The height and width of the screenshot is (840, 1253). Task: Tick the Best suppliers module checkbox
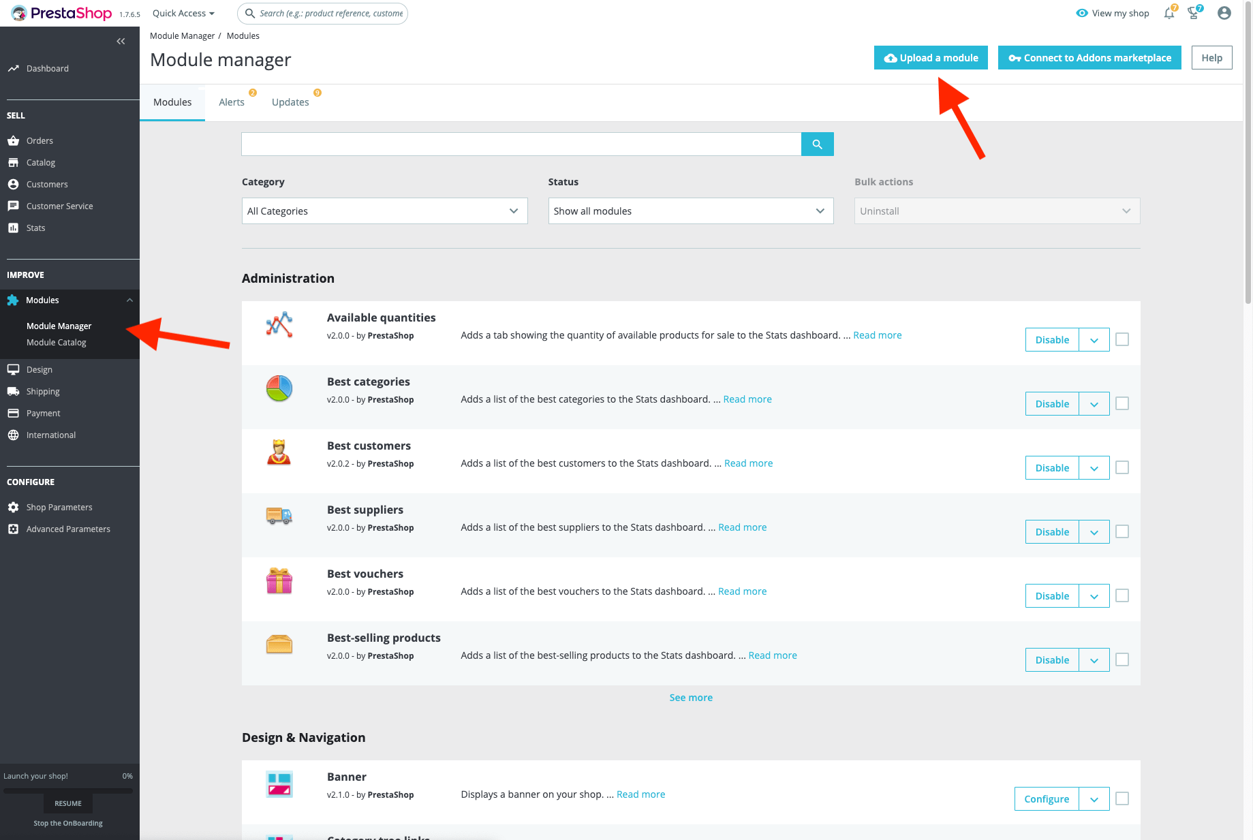click(1122, 531)
